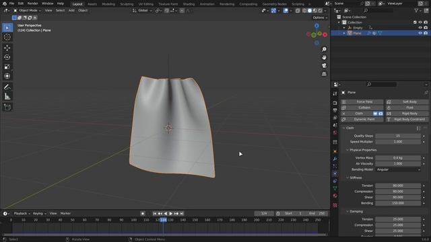
Task: Open the Output properties tab icon
Action: (x=335, y=110)
